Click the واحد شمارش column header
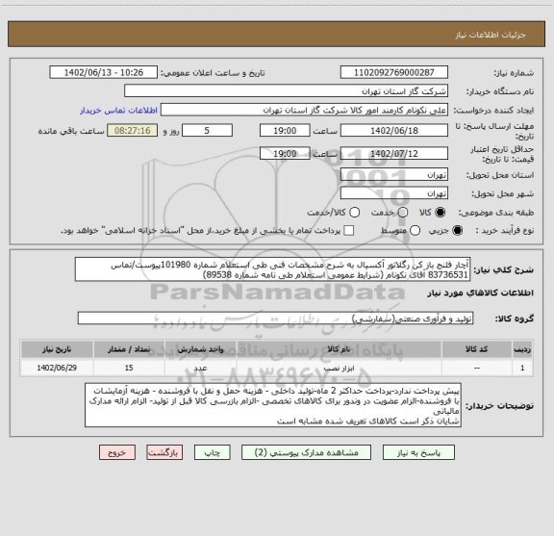This screenshot has height=536, width=554. (200, 349)
